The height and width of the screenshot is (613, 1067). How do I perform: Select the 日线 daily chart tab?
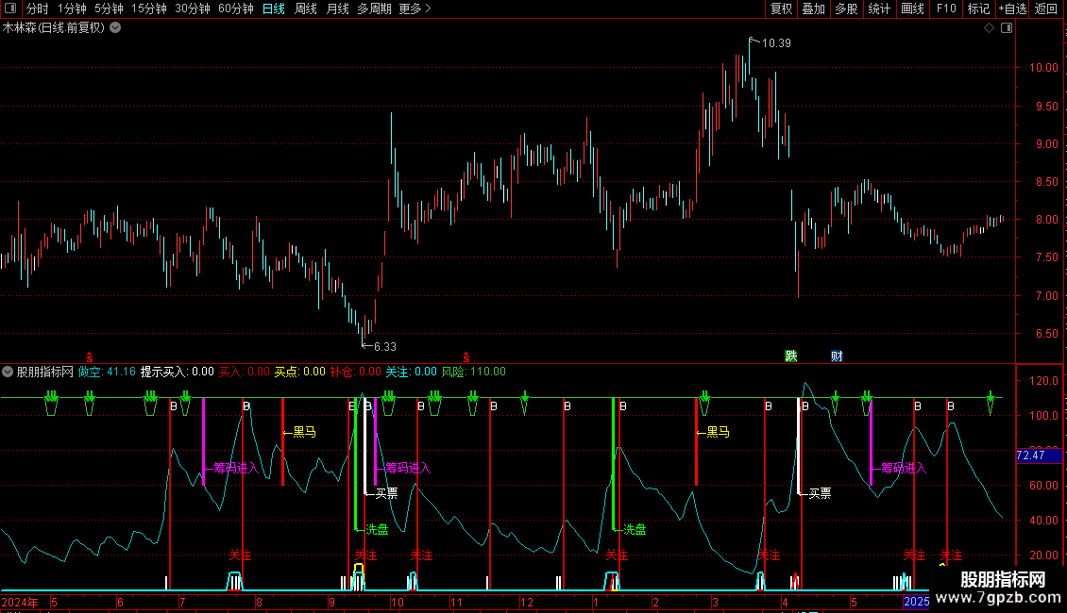[x=274, y=8]
